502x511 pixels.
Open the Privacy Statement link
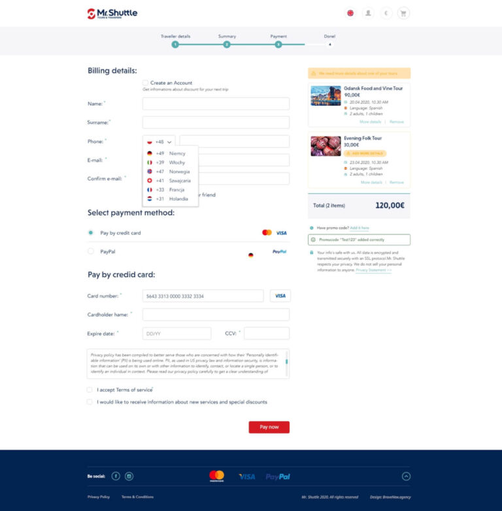click(373, 270)
